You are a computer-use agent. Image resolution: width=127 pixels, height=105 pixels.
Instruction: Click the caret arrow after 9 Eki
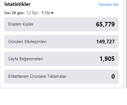[52, 13]
